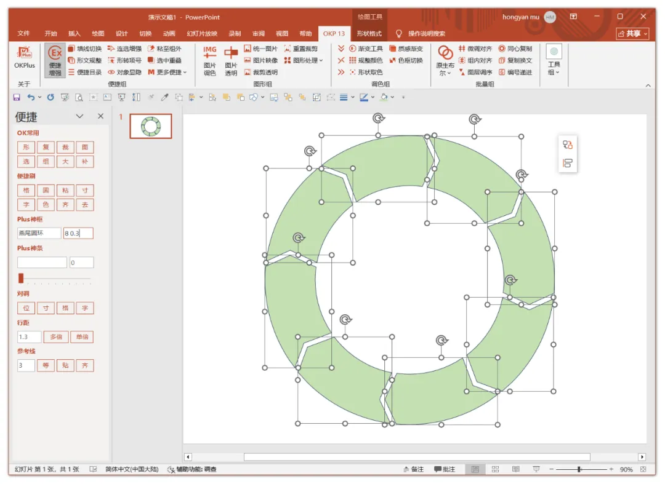The image size is (665, 484).
Task: Click the 组内对齐 tool
Action: pos(475,60)
